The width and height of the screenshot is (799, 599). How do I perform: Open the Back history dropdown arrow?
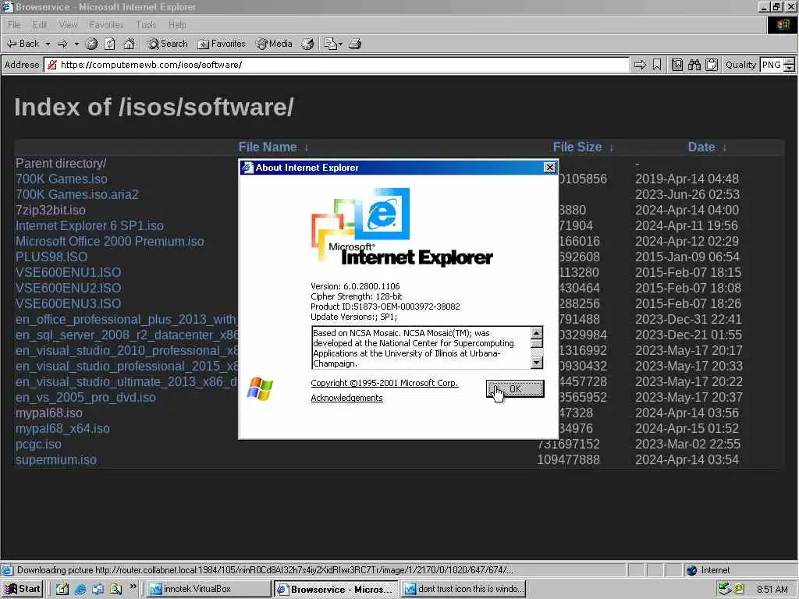(48, 44)
